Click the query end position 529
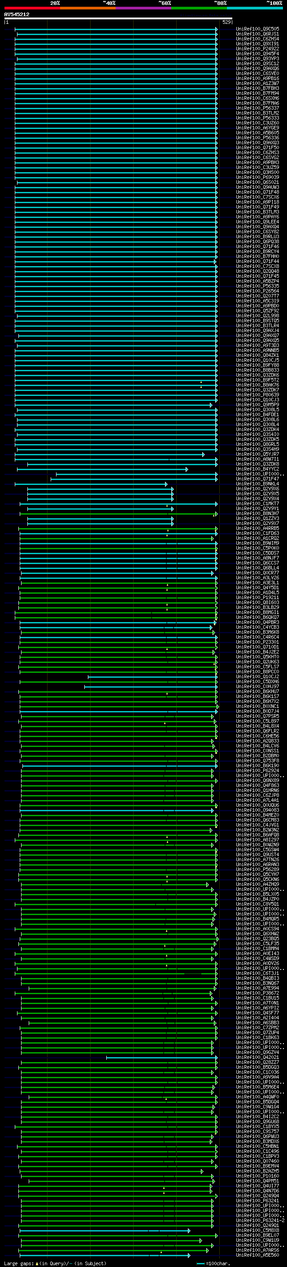 click(226, 22)
